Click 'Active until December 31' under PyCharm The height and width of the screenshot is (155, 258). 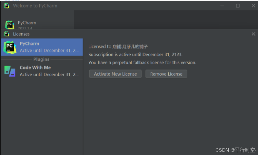[x=49, y=51]
